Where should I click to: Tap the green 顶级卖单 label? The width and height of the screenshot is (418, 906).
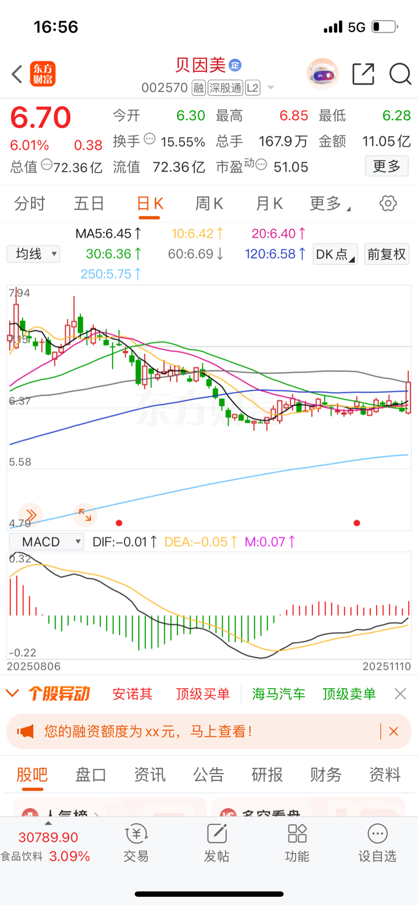pyautogui.click(x=349, y=694)
